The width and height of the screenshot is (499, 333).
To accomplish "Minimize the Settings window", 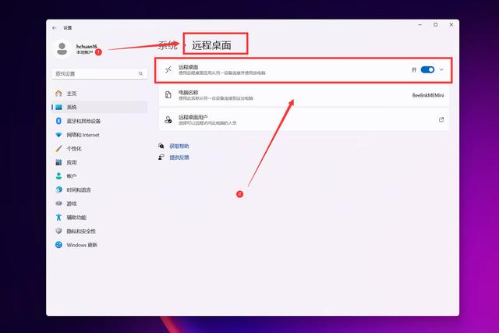I will click(x=419, y=24).
